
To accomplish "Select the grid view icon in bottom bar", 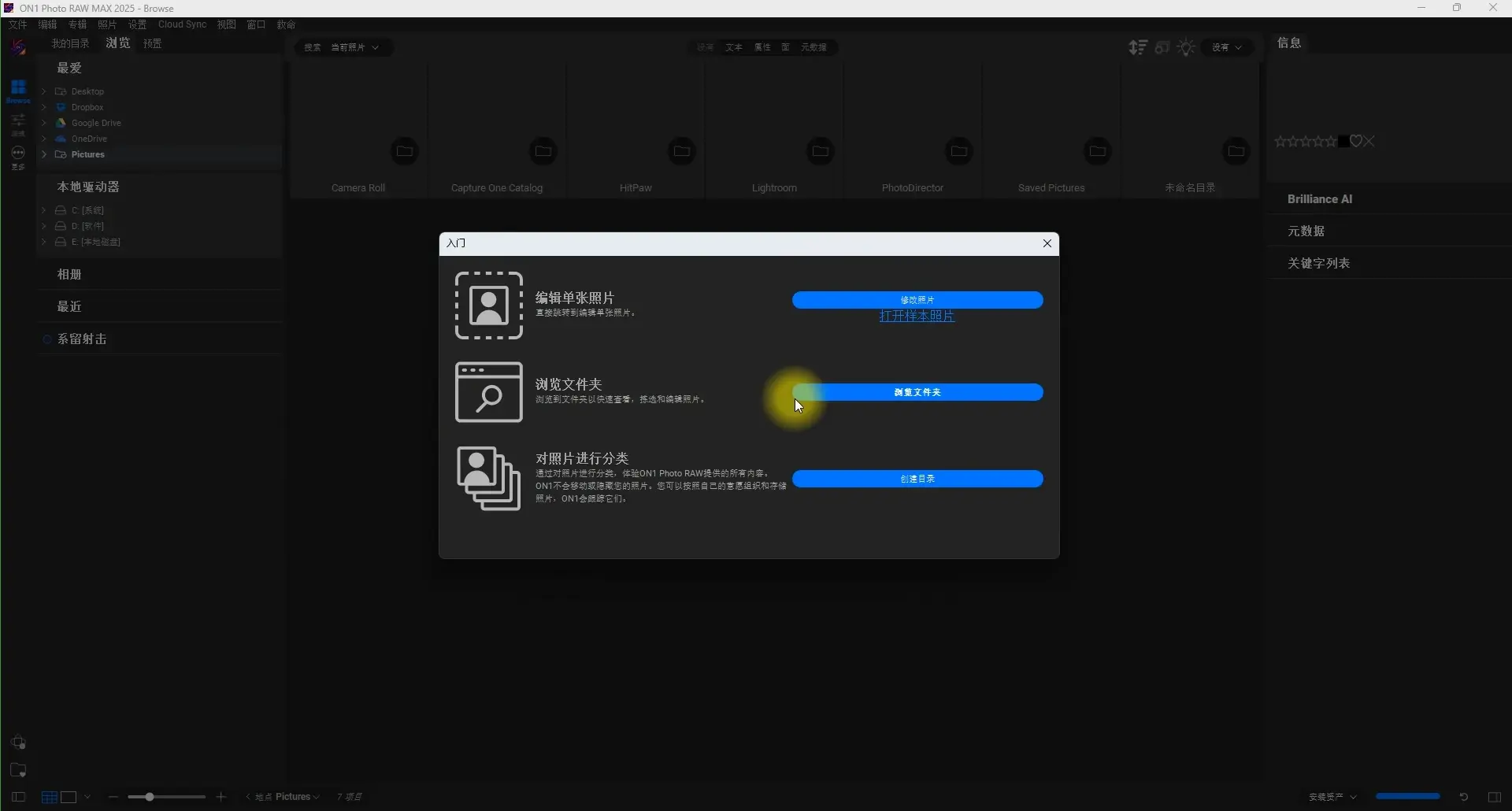I will click(x=49, y=797).
